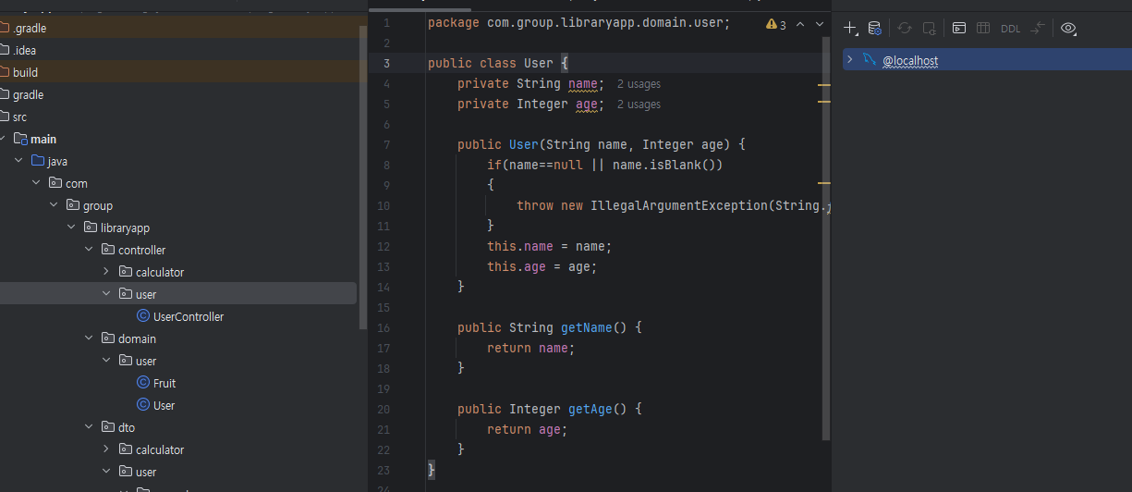Select the .idea folder
Image resolution: width=1132 pixels, height=492 pixels.
click(178, 50)
